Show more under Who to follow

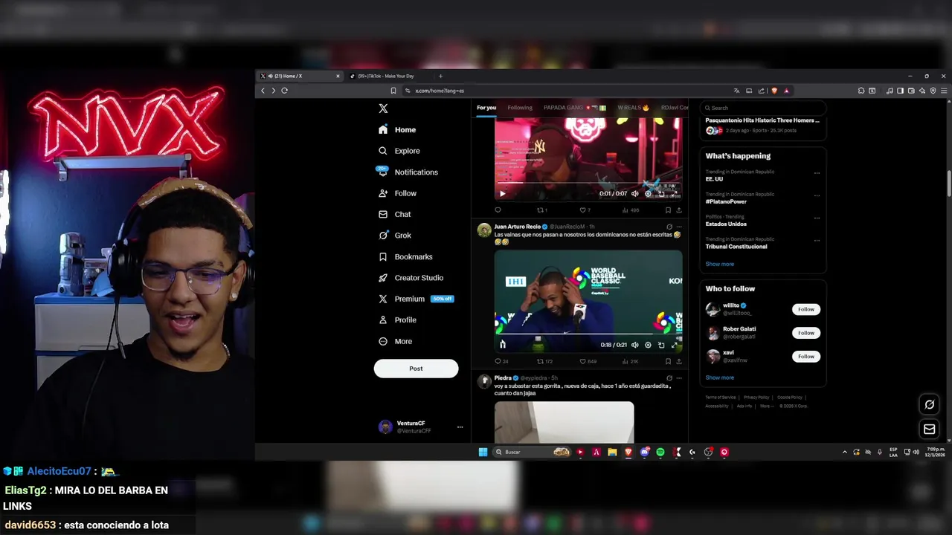(x=719, y=377)
